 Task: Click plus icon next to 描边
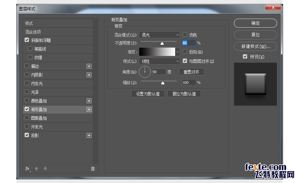[89, 66]
